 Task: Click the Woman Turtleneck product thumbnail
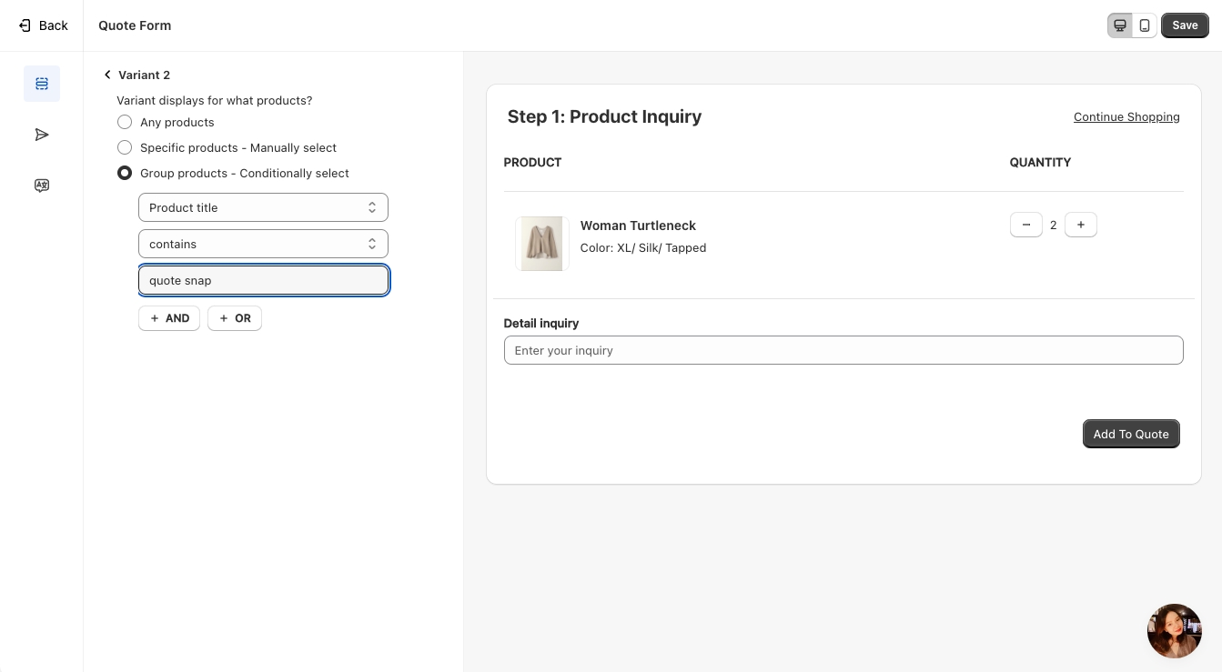pyautogui.click(x=542, y=244)
